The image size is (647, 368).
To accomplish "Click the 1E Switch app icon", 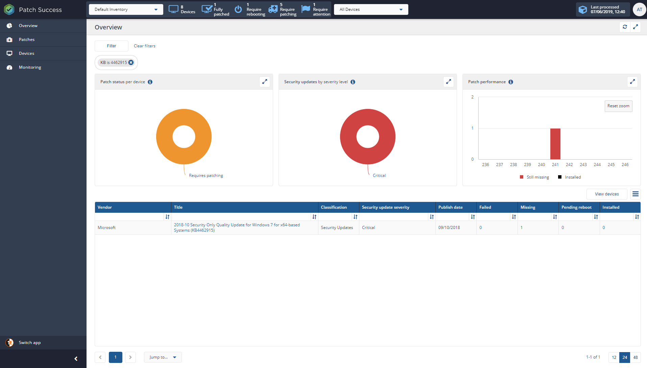I will pos(9,343).
